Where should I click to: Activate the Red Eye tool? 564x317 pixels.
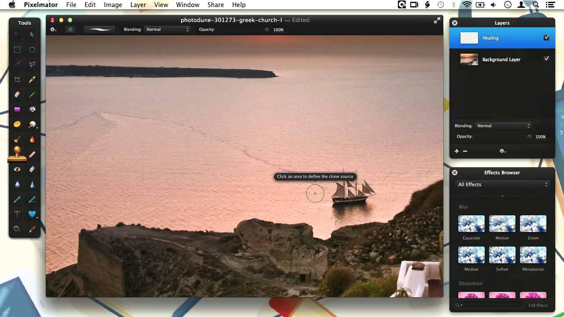(17, 169)
